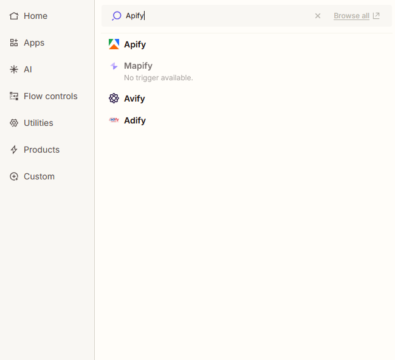
Task: Click the magnifier search icon
Action: tap(116, 16)
